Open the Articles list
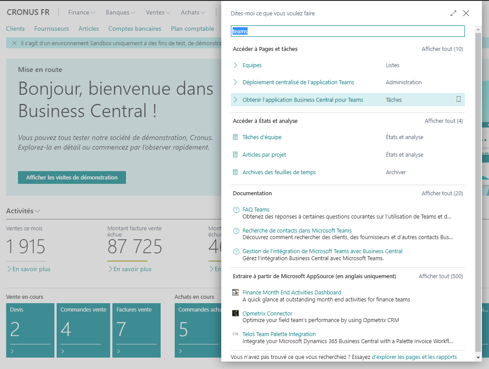Image resolution: width=489 pixels, height=369 pixels. (x=89, y=29)
